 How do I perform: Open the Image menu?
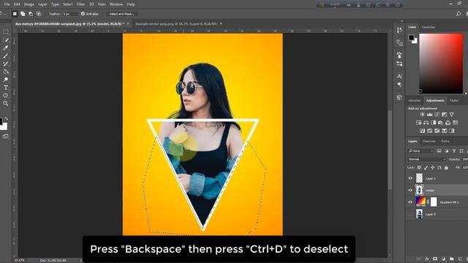coord(29,4)
